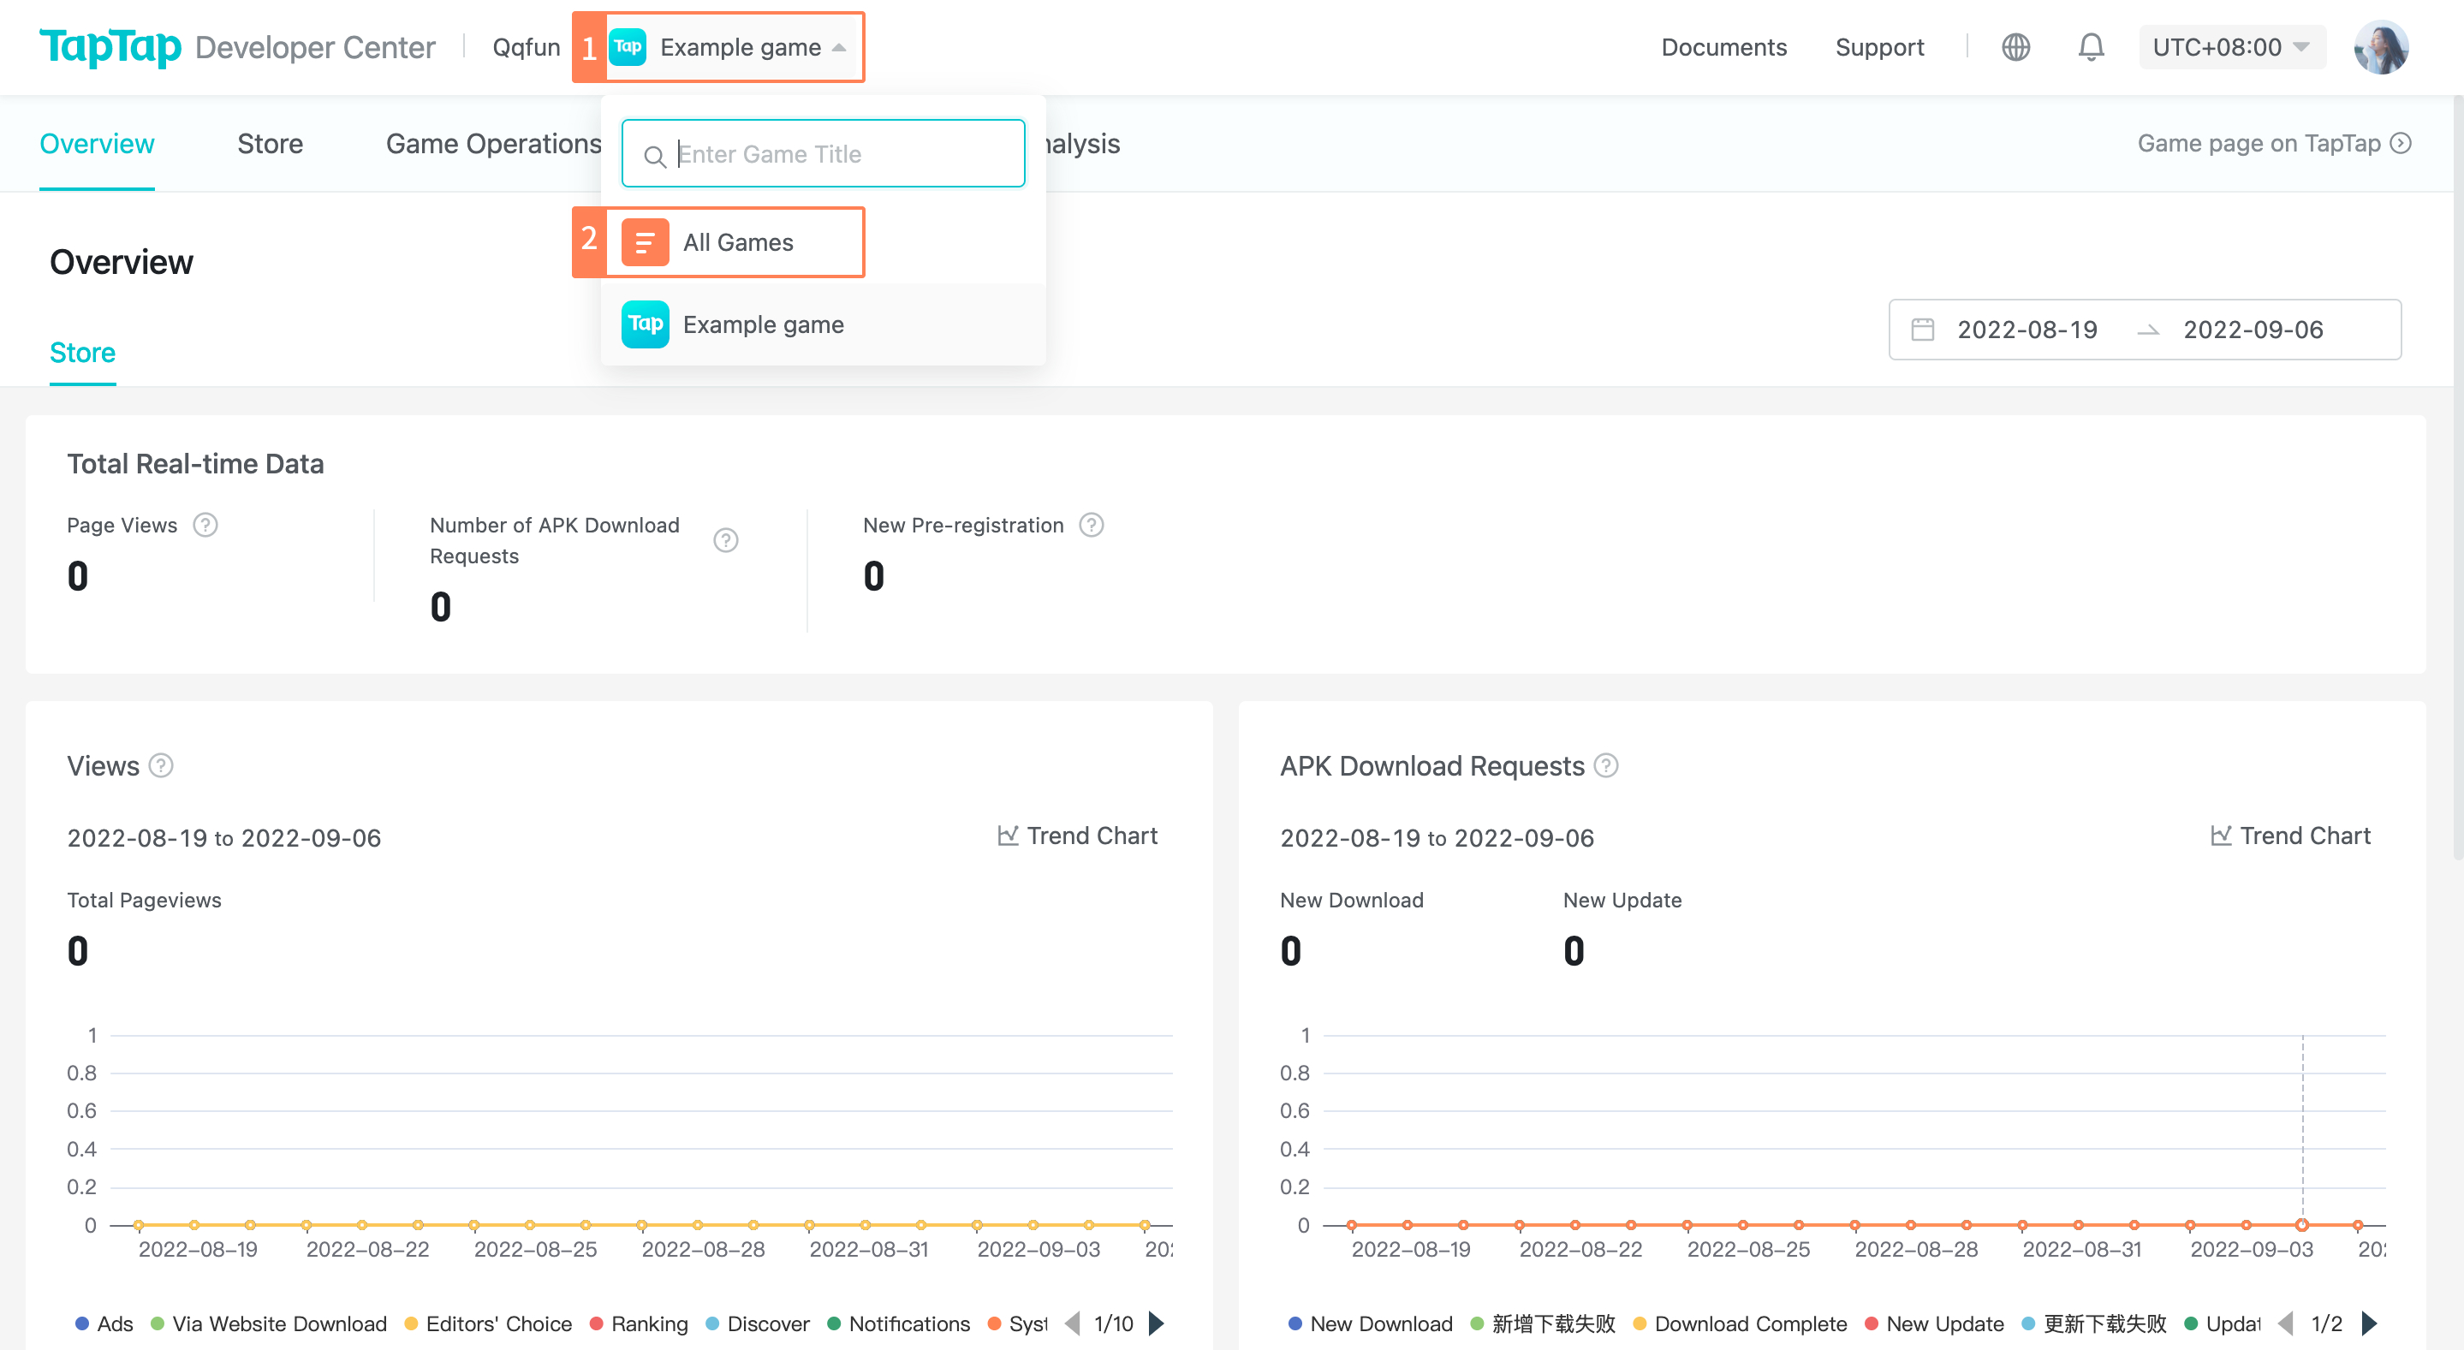This screenshot has height=1350, width=2464.
Task: Click the help icon beside Views
Action: 162,766
